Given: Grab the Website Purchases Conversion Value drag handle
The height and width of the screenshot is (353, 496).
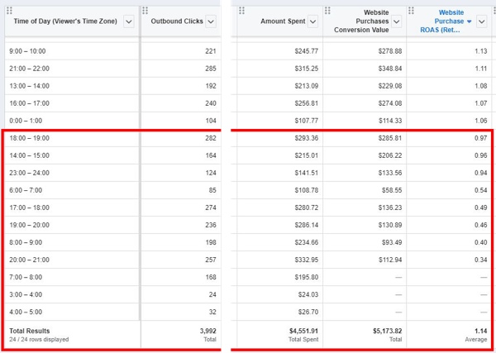Looking at the screenshot, I should click(x=327, y=11).
